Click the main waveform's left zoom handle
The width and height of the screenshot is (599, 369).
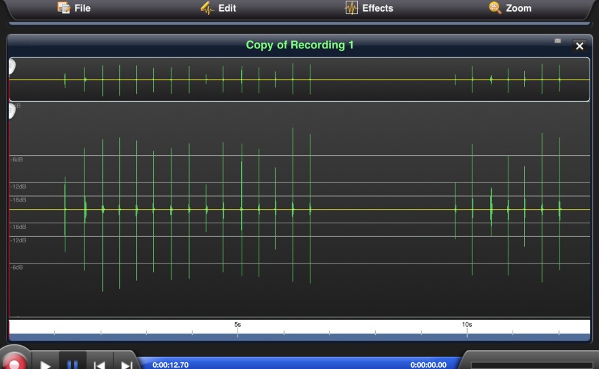click(x=12, y=111)
